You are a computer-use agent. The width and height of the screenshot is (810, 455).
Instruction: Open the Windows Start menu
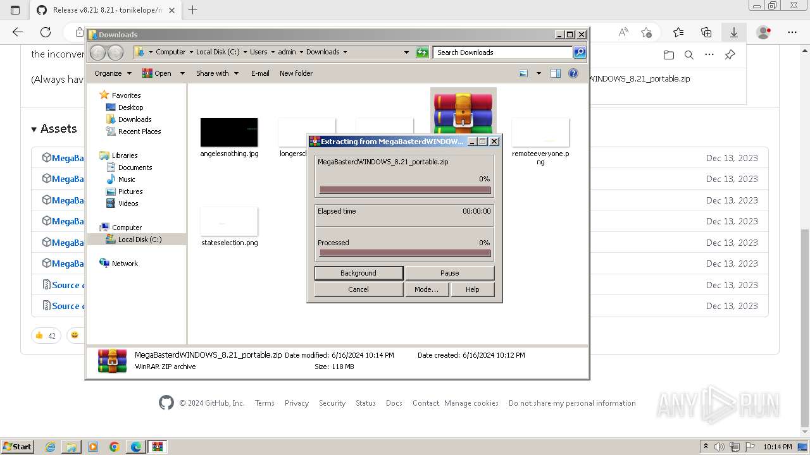tap(18, 446)
